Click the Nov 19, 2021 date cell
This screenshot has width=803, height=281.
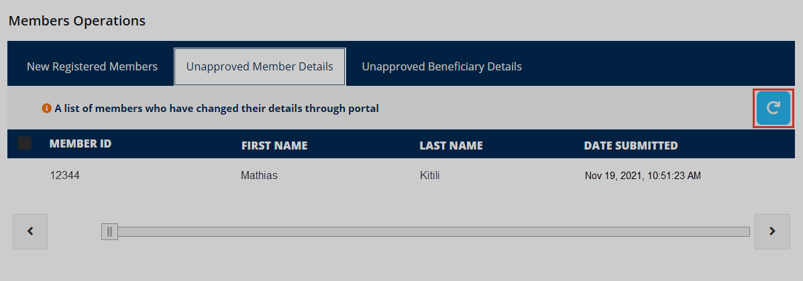pos(643,176)
